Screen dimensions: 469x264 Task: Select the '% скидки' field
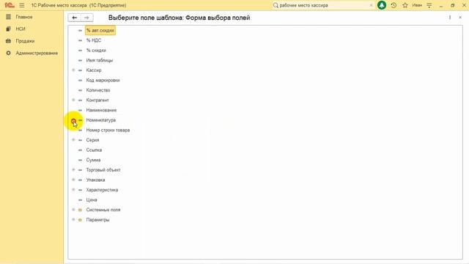[x=96, y=51]
